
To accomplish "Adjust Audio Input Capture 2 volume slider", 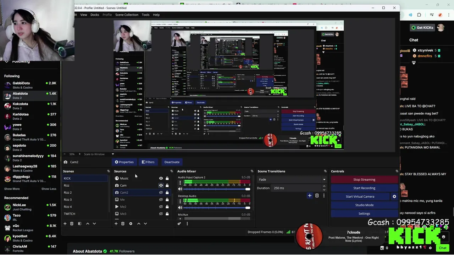I will pyautogui.click(x=217, y=189).
